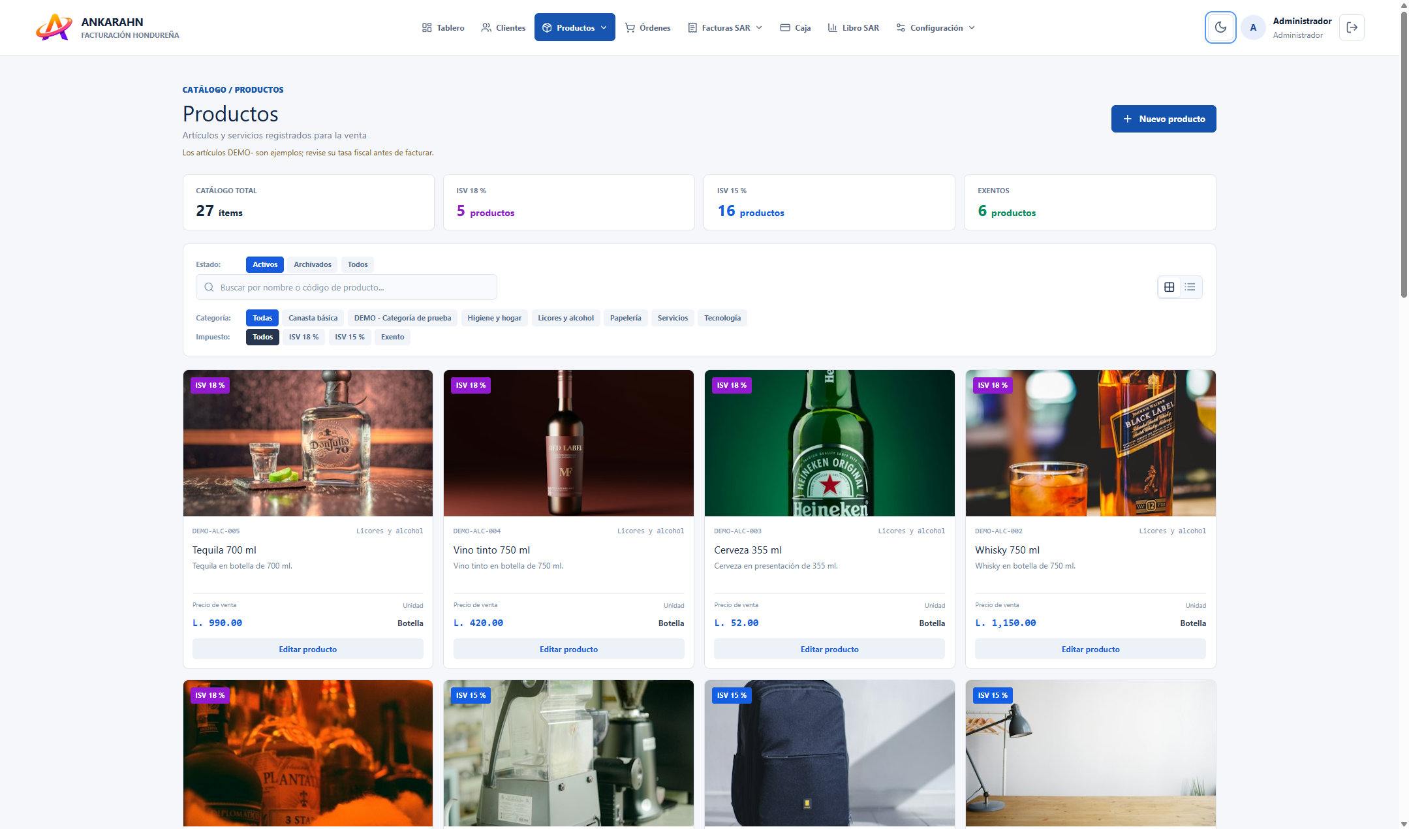Screen dimensions: 1409x829
Task: Filter by DEMO - Categoría de prueba
Action: 403,318
